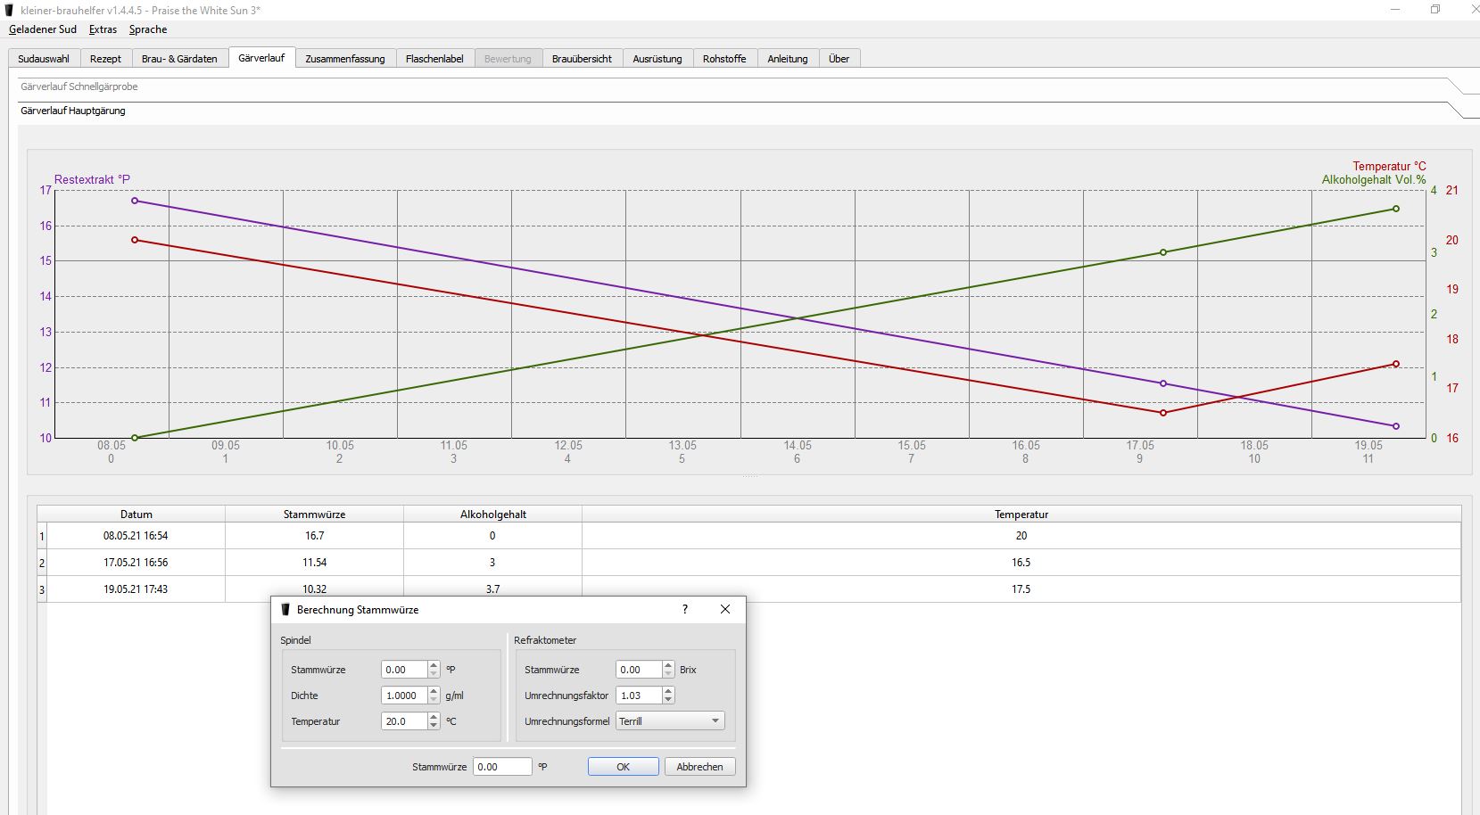Switch to the Zusammenfassung tab

[x=344, y=59]
